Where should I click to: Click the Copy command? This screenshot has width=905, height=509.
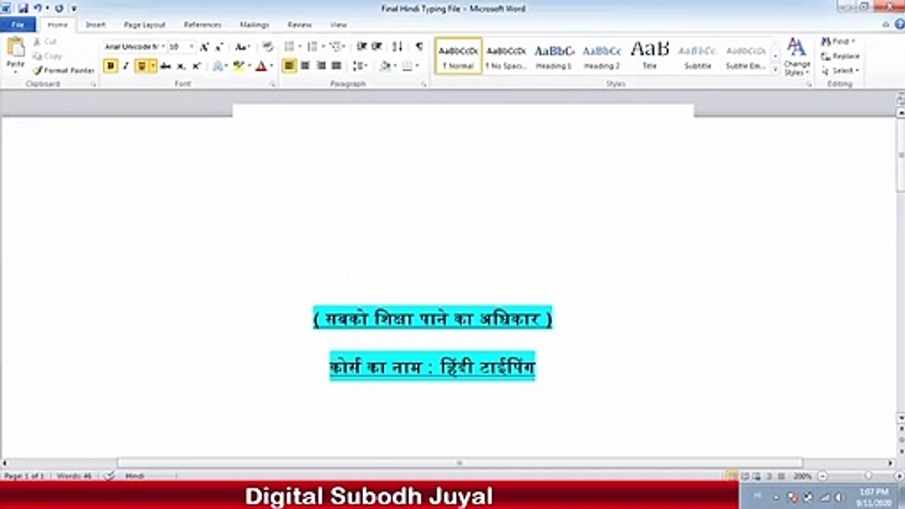tap(47, 56)
